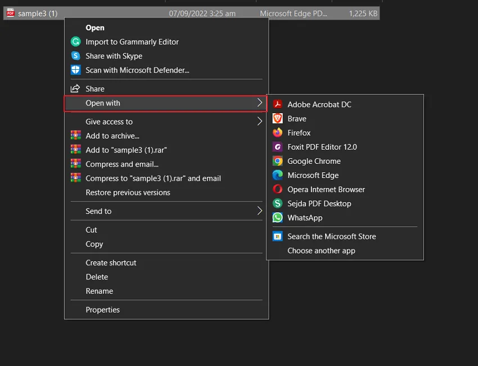
Task: Click the Microsoft Edge icon
Action: tap(277, 175)
